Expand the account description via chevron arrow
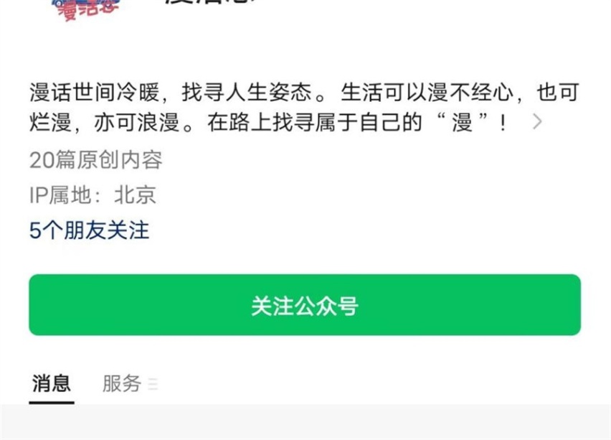 click(x=537, y=122)
